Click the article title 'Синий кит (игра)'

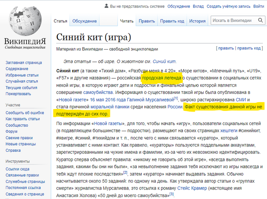coord(94,37)
